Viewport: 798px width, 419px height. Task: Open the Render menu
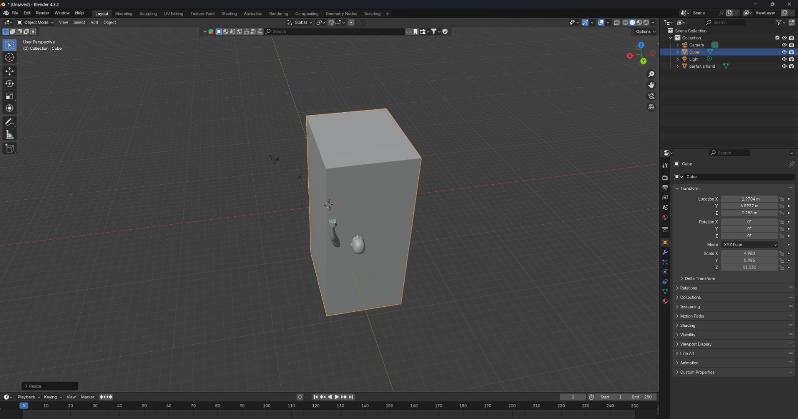42,13
